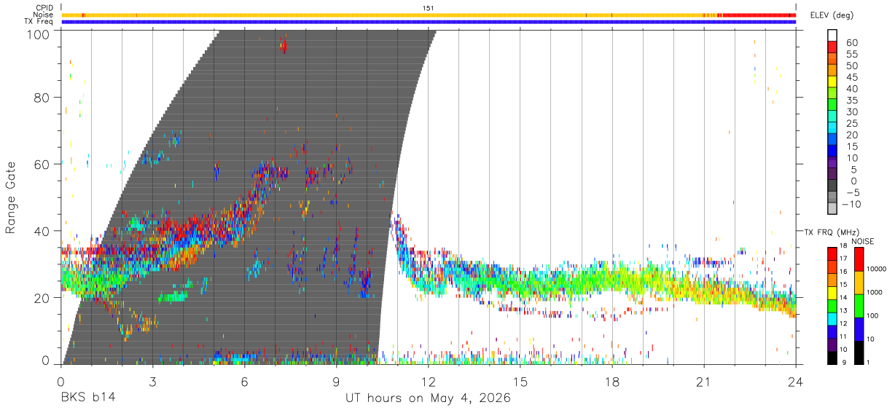Click the black 9–10 MHz swatch in TX FRQ bar
The width and height of the screenshot is (895, 413).
[x=832, y=358]
